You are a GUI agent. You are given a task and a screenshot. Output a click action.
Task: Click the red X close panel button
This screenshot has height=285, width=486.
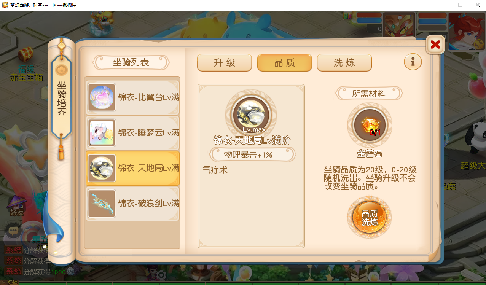tap(435, 45)
